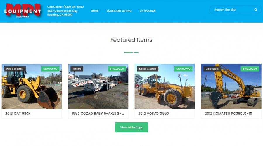This screenshot has height=146, width=263.
Task: Select the Excavators category tag
Action: [x=212, y=69]
